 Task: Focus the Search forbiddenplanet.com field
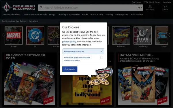tap(91, 7)
